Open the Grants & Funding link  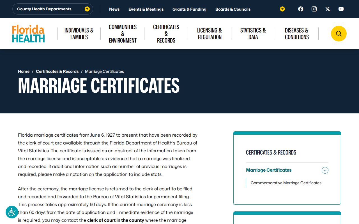click(x=189, y=9)
